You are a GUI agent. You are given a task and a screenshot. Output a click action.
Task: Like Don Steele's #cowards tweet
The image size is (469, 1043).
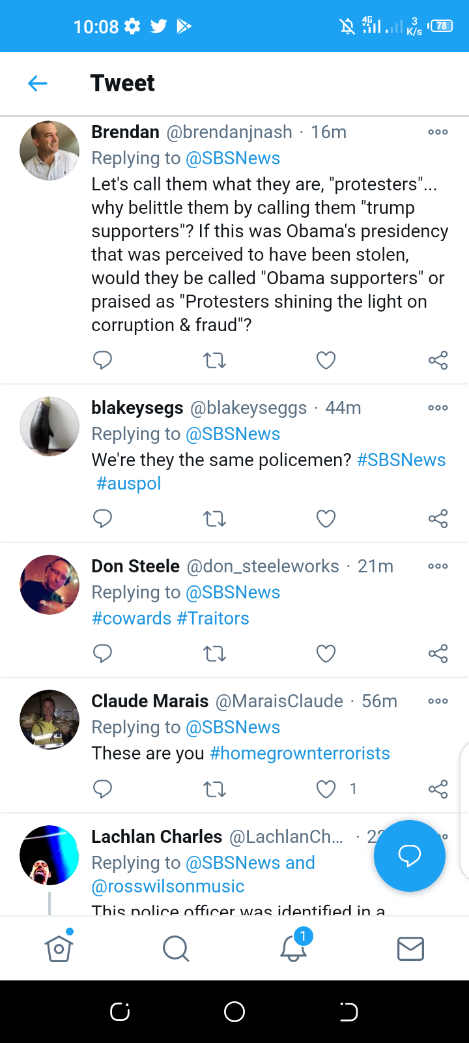(x=326, y=653)
